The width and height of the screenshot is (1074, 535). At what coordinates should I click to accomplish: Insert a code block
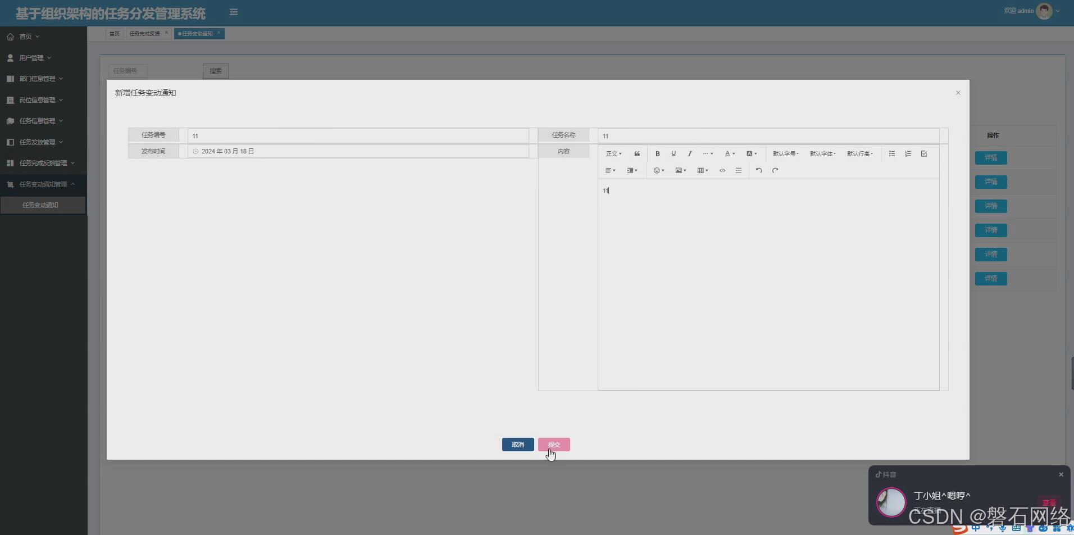tap(722, 170)
